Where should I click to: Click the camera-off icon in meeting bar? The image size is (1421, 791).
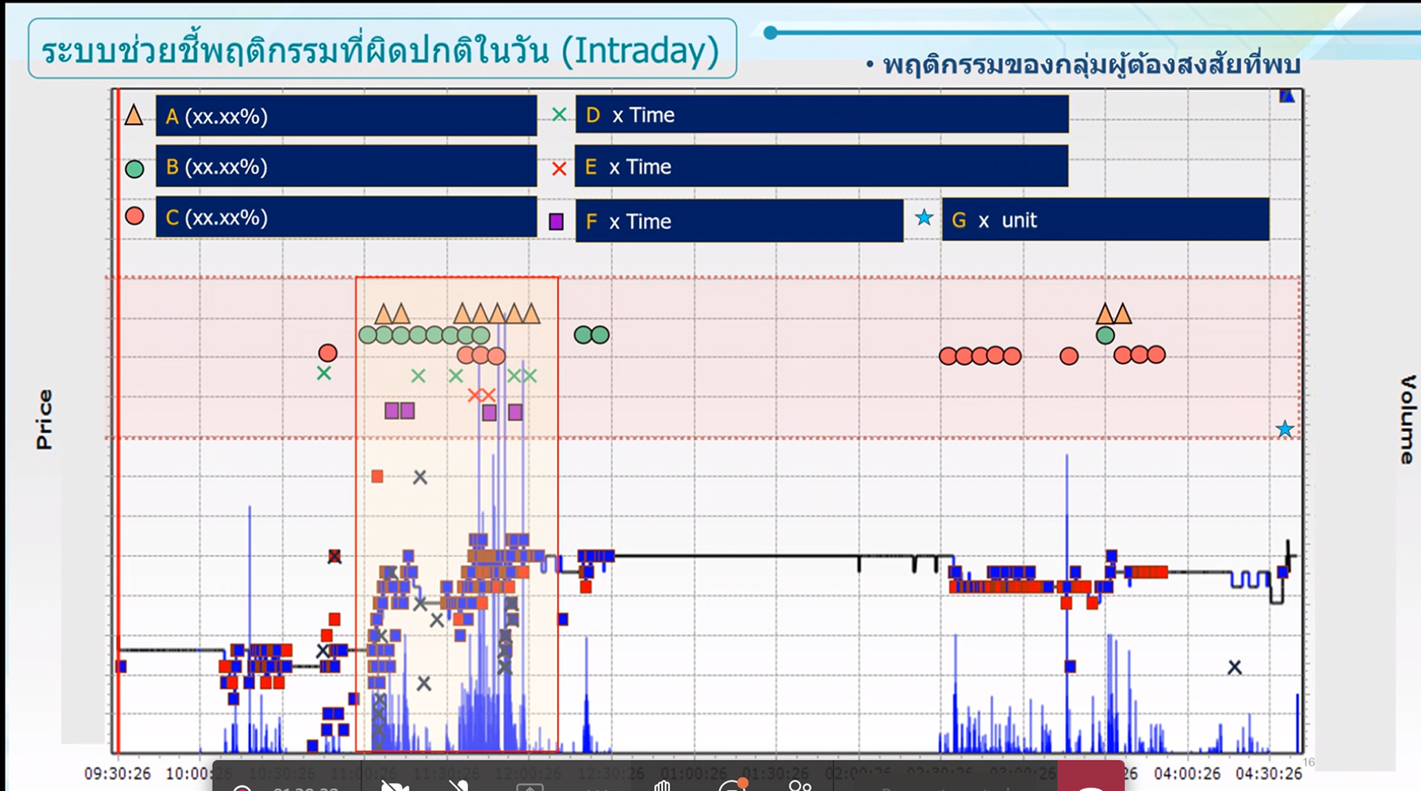[x=395, y=786]
